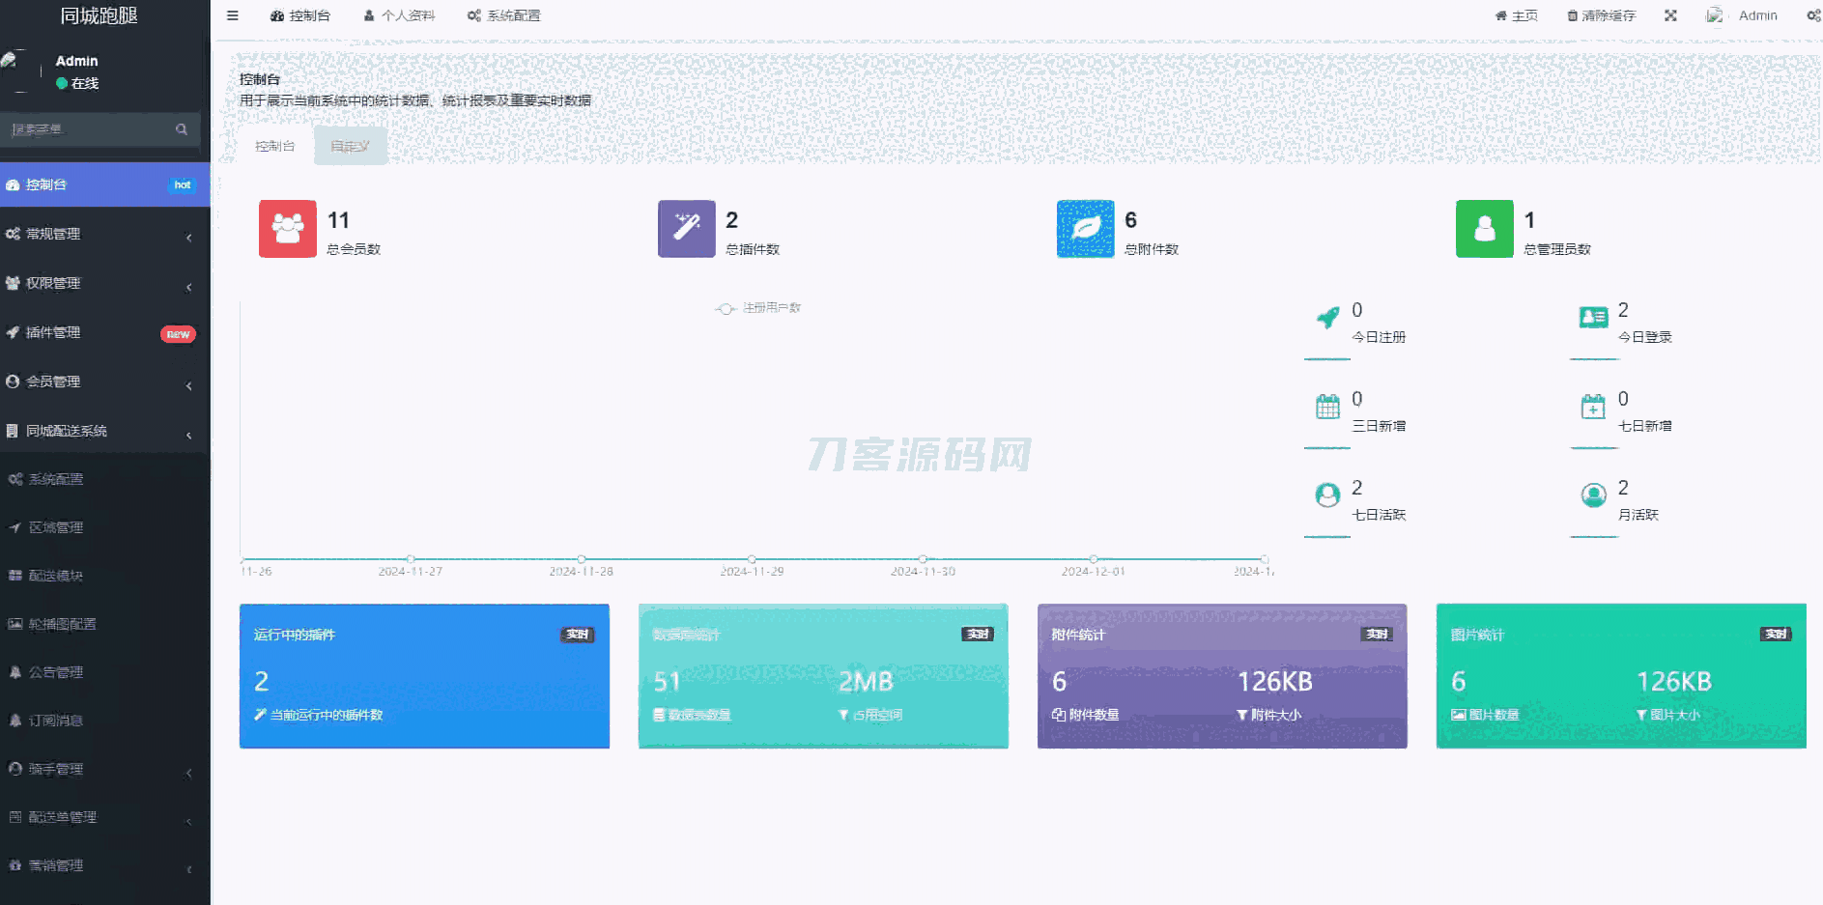Click the filter icon beside 图片大小

[x=1641, y=715]
